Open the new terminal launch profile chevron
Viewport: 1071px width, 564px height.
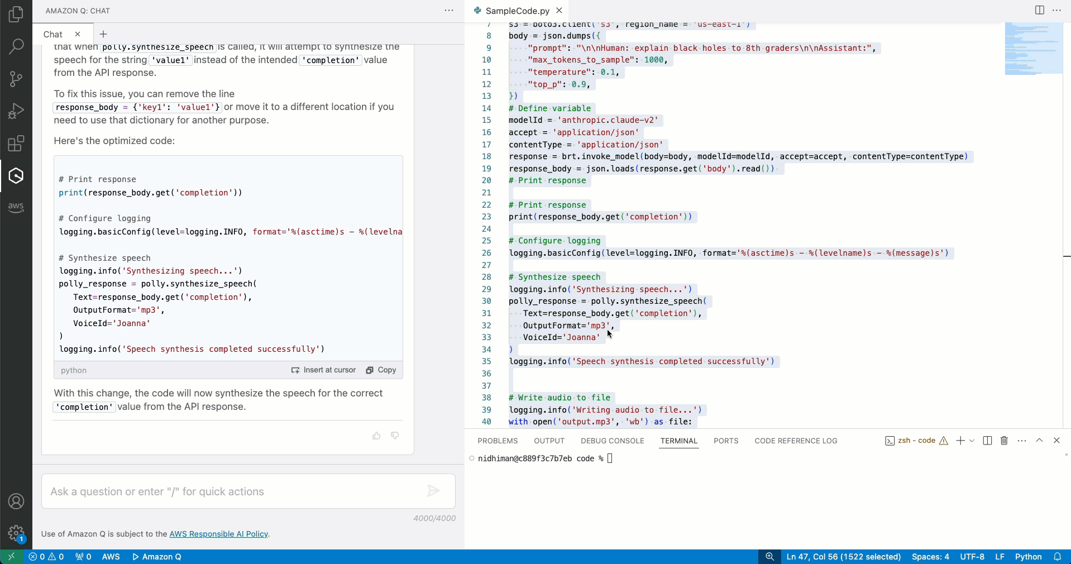pos(972,441)
